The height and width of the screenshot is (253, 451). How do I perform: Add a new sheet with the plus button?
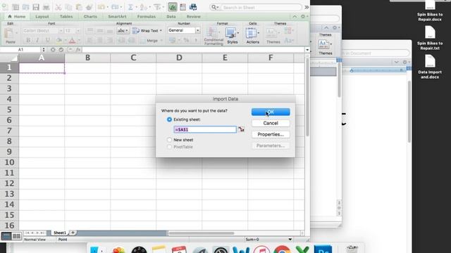point(73,233)
